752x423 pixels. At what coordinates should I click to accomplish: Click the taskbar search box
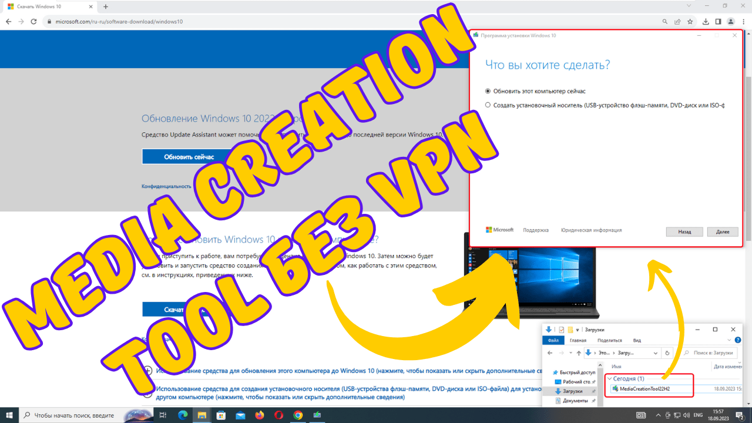[87, 415]
